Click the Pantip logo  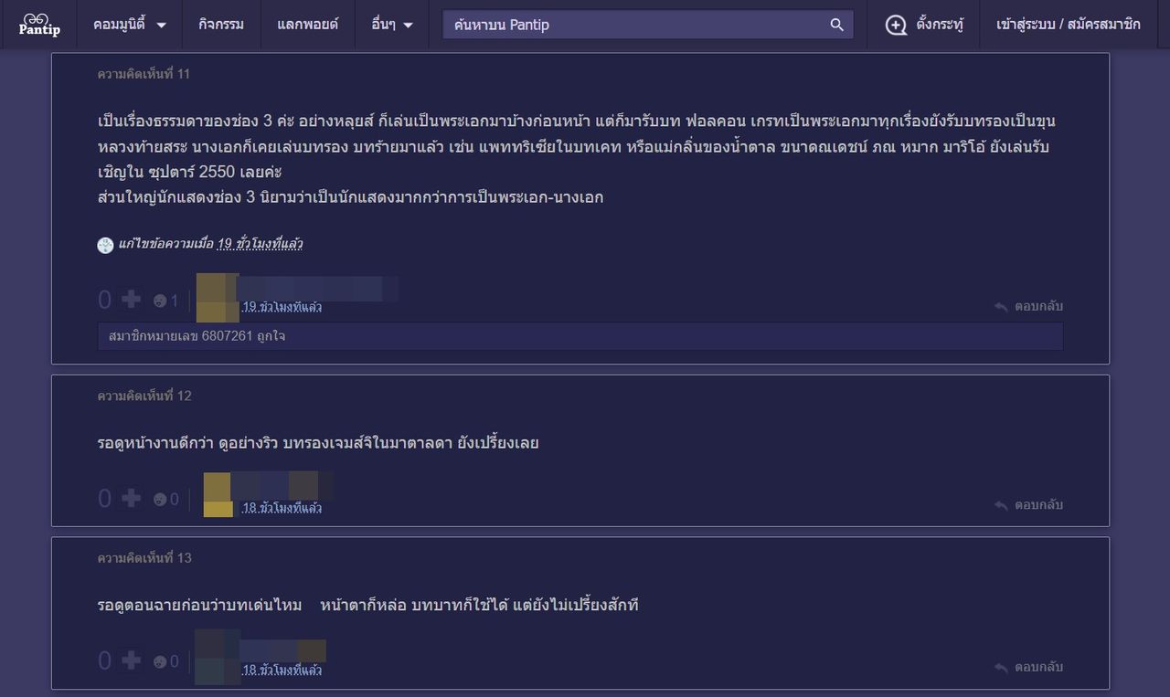pyautogui.click(x=39, y=25)
